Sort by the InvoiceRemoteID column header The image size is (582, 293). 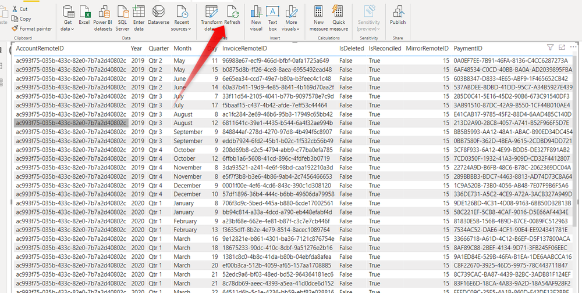pyautogui.click(x=245, y=48)
